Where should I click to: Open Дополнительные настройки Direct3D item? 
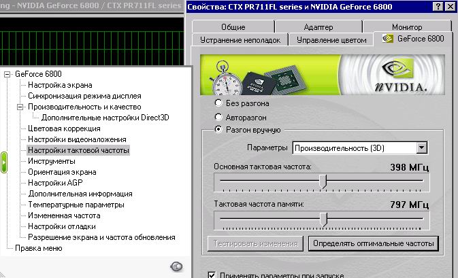tap(105, 118)
